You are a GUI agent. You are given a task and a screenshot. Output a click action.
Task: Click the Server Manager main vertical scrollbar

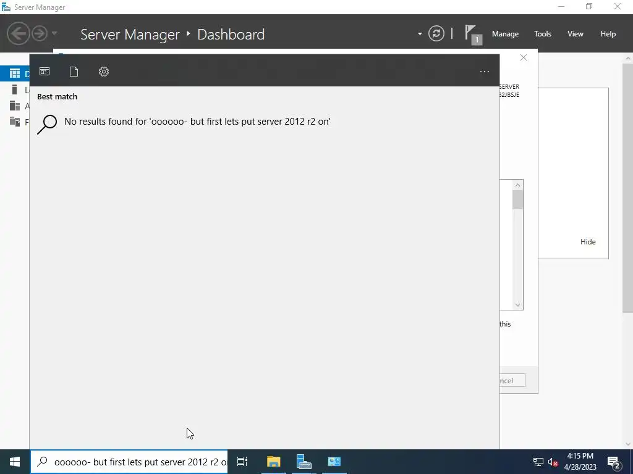tap(628, 188)
